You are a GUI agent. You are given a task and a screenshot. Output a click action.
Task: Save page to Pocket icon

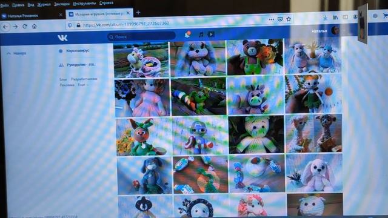(x=280, y=19)
